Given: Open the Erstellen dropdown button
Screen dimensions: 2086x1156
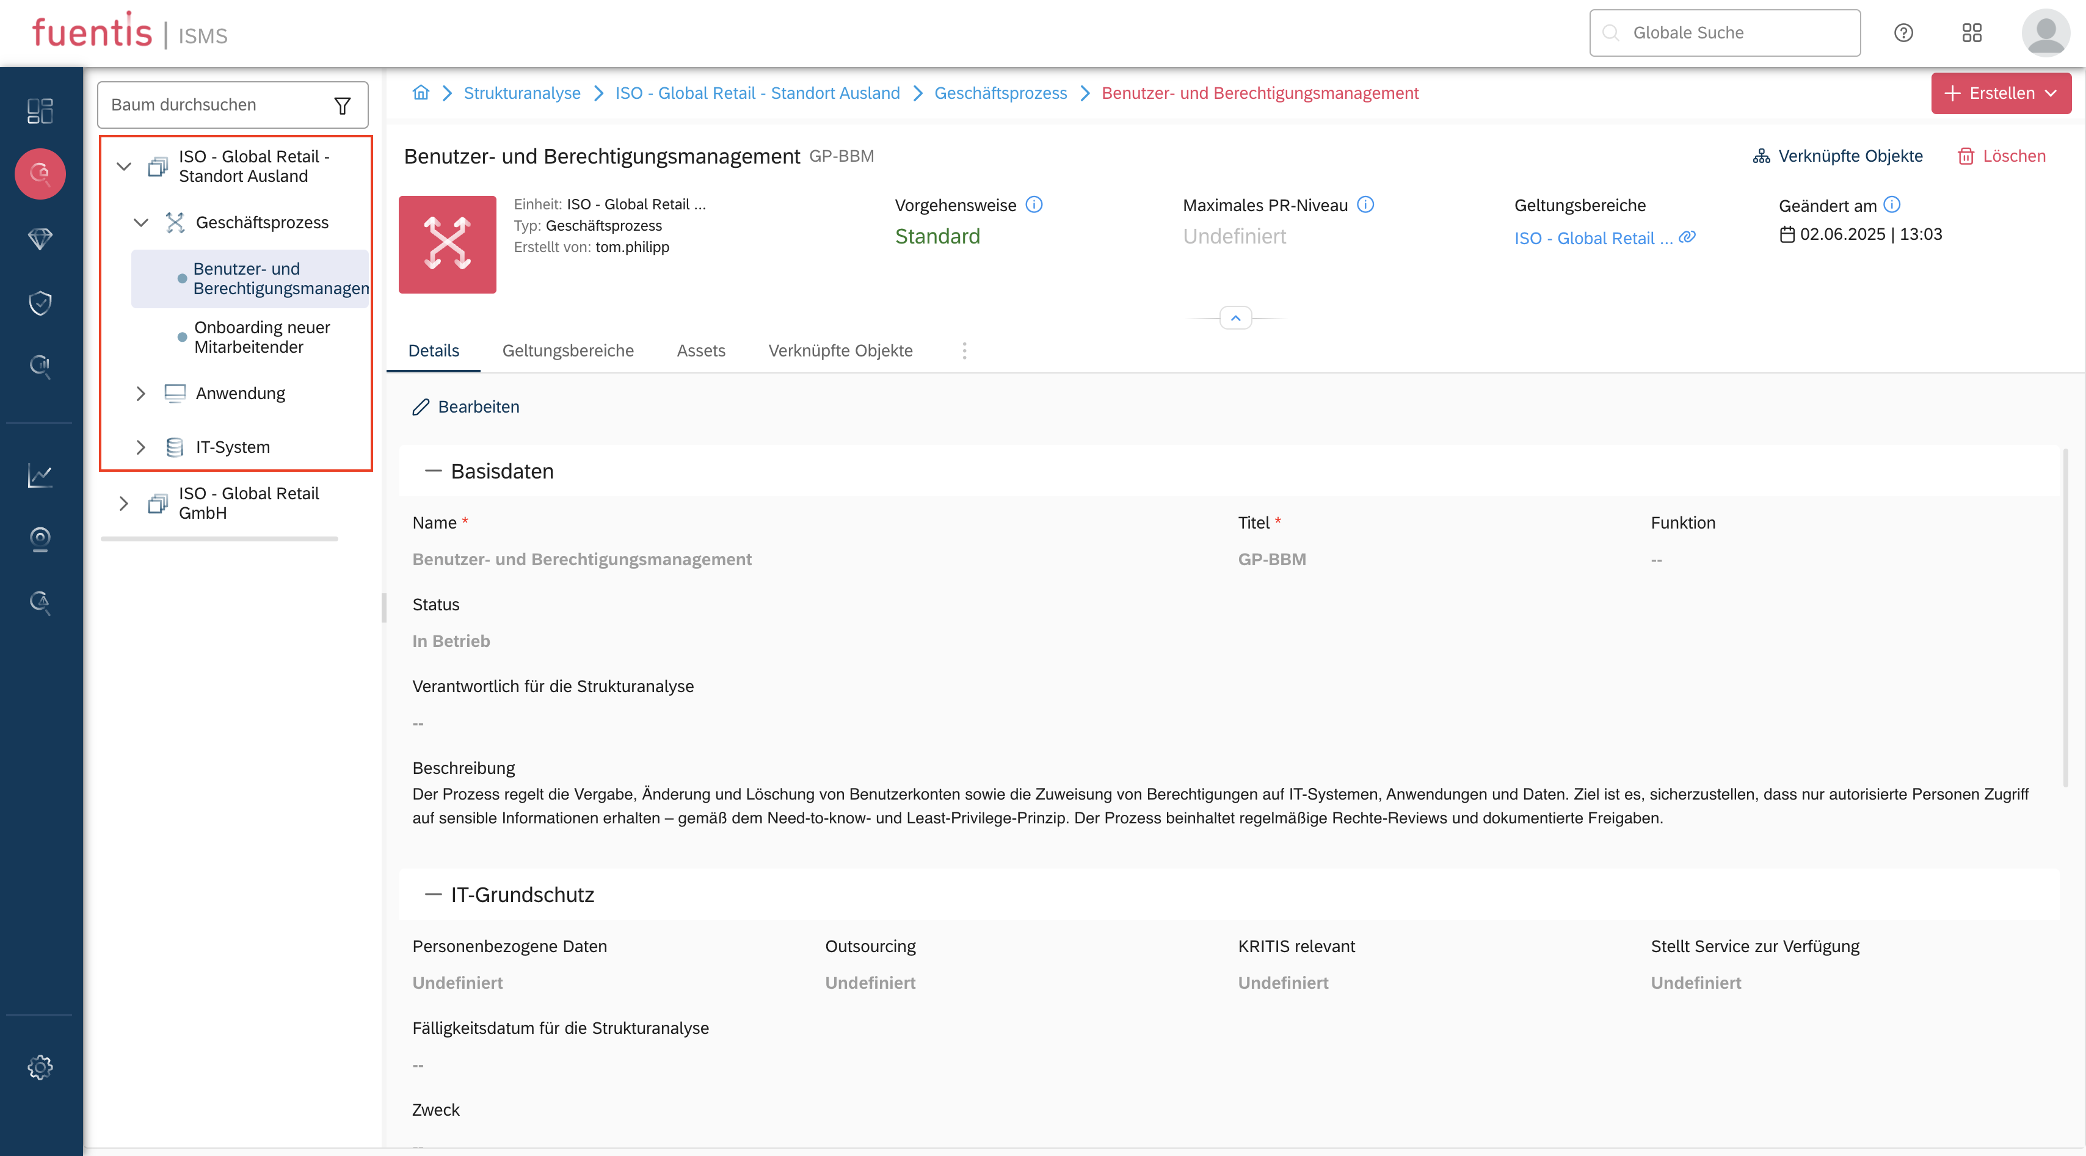Looking at the screenshot, I should 2000,93.
